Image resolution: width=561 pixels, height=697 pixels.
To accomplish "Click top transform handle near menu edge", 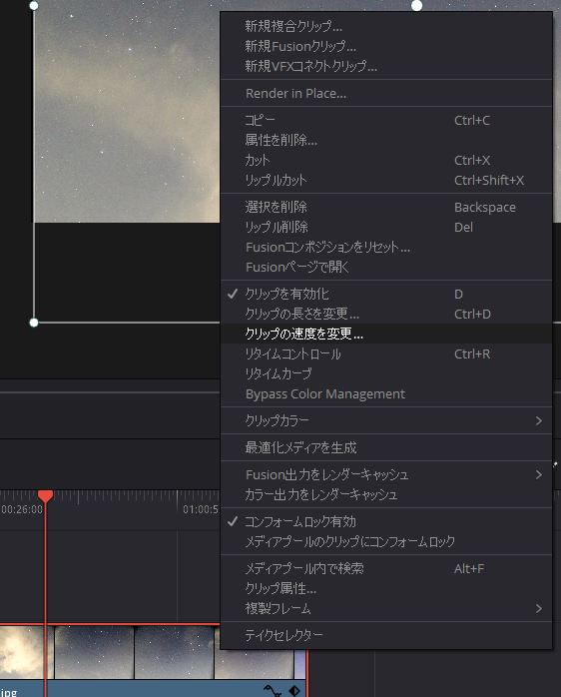I will tap(416, 5).
